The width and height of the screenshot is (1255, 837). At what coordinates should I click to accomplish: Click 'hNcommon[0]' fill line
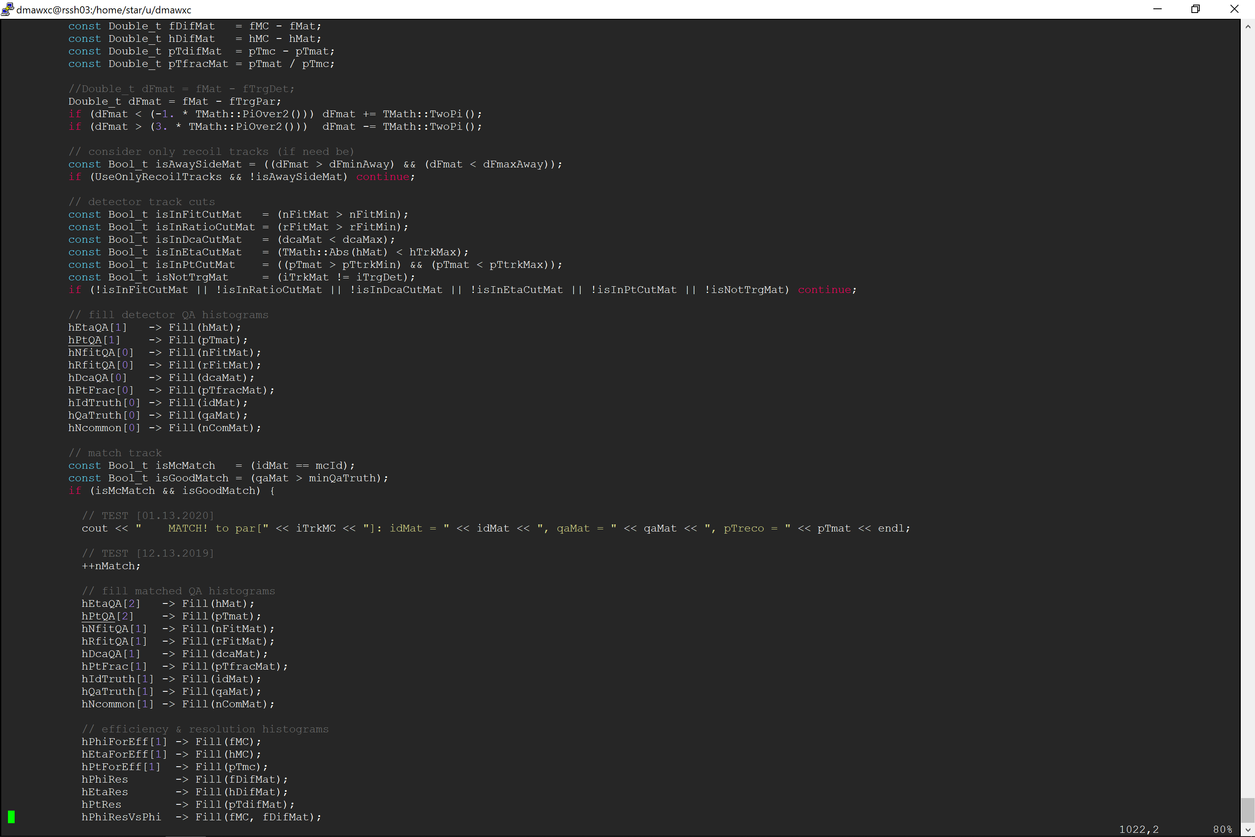(x=165, y=428)
